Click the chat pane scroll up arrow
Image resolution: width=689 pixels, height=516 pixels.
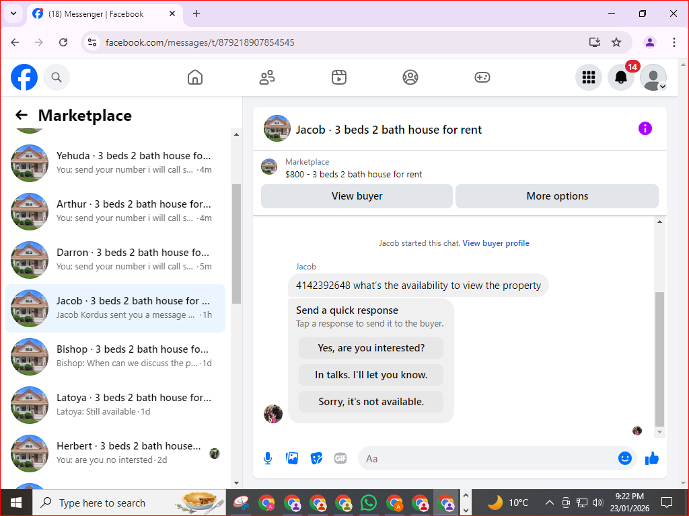[659, 222]
